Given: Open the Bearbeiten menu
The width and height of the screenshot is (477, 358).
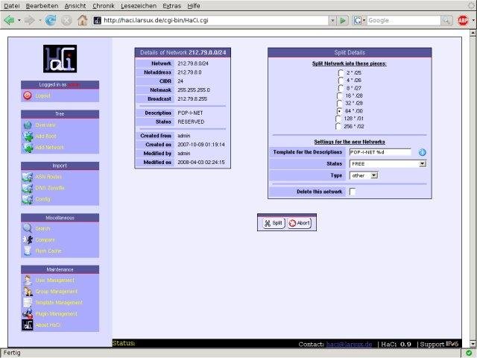Looking at the screenshot, I should [x=42, y=6].
